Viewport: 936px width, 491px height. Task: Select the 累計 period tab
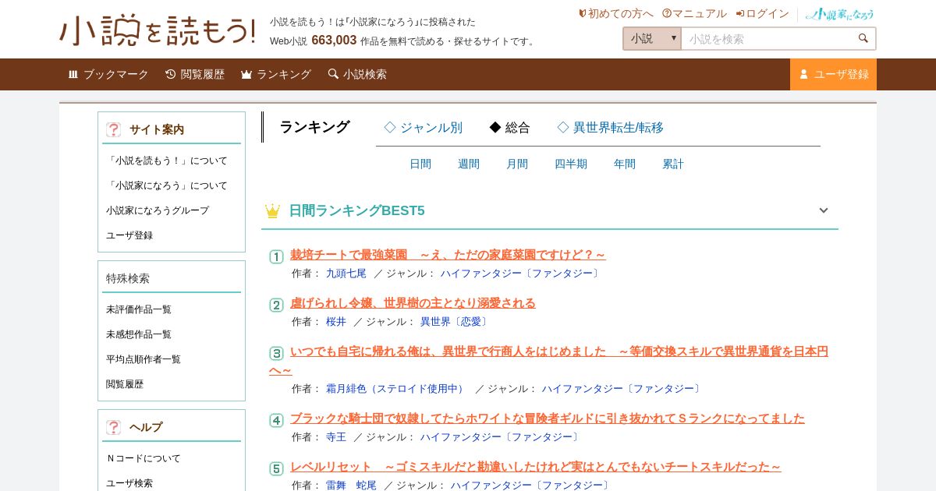tap(673, 164)
